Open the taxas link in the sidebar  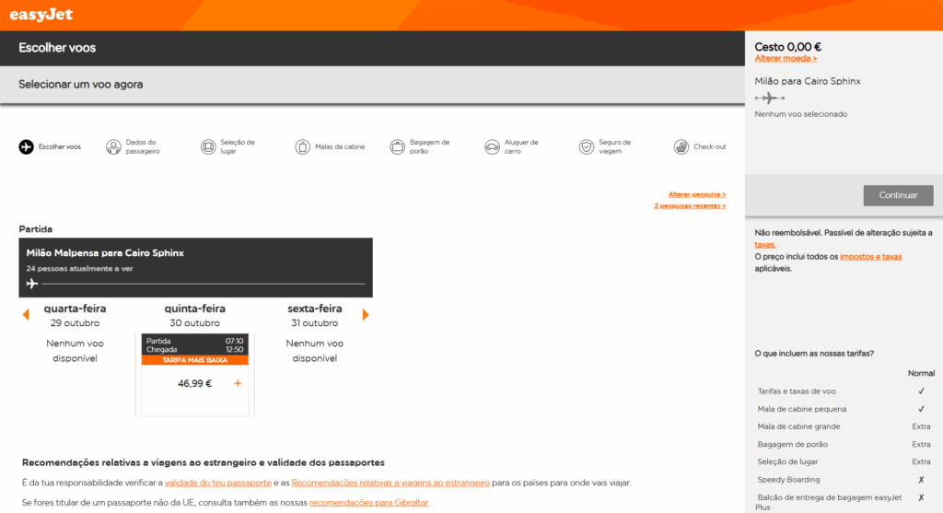point(764,245)
